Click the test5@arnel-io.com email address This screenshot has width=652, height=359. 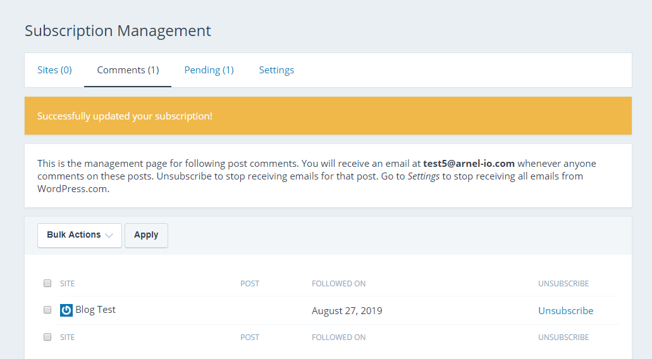[469, 164]
